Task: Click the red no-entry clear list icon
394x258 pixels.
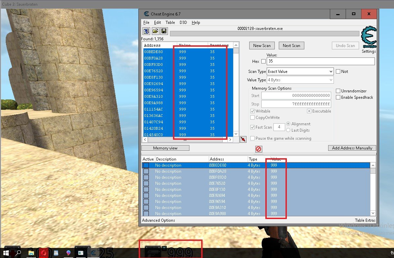Action: coord(259,149)
